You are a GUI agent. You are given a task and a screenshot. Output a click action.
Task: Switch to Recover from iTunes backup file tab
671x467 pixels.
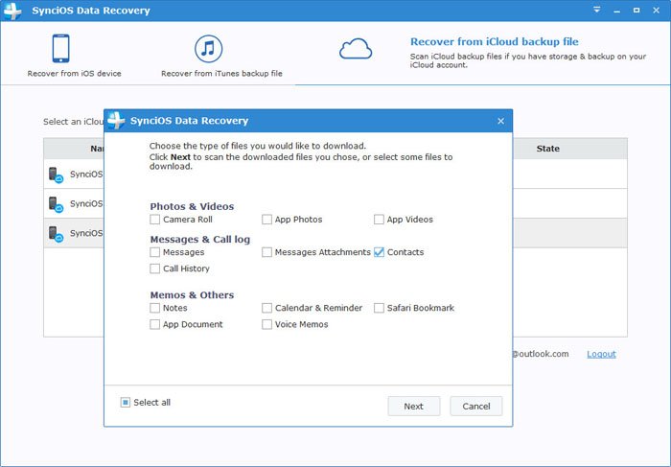click(221, 56)
